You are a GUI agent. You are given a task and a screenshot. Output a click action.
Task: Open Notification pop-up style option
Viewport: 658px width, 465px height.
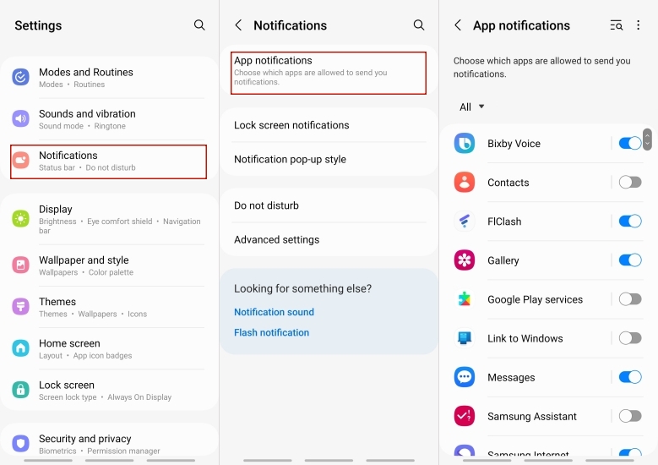329,159
